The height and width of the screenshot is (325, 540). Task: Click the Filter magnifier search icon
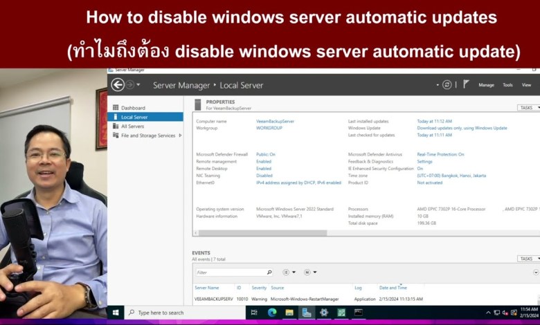tap(269, 272)
